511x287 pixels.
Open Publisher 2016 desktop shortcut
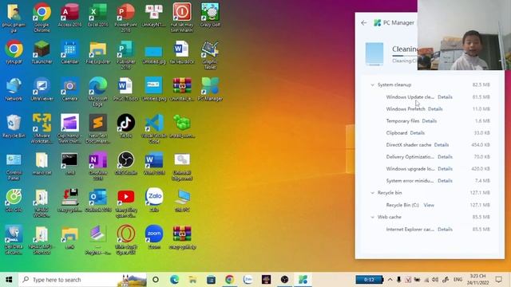click(126, 55)
